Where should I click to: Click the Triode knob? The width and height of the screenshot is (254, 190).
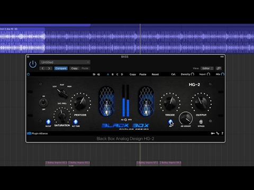(x=170, y=103)
